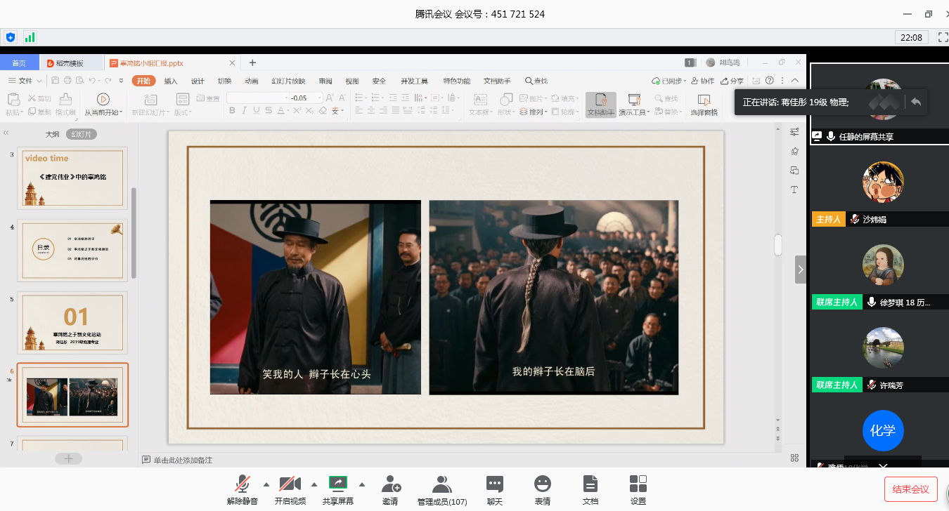Open the 表情 emoji reactions

542,490
